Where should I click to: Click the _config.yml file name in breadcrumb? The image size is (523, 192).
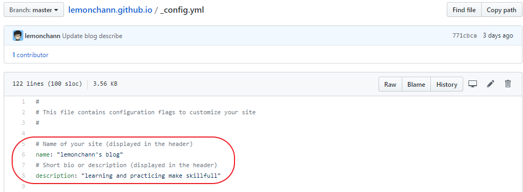(182, 10)
